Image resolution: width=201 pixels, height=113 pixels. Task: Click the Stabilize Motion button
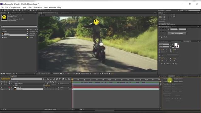click(178, 82)
